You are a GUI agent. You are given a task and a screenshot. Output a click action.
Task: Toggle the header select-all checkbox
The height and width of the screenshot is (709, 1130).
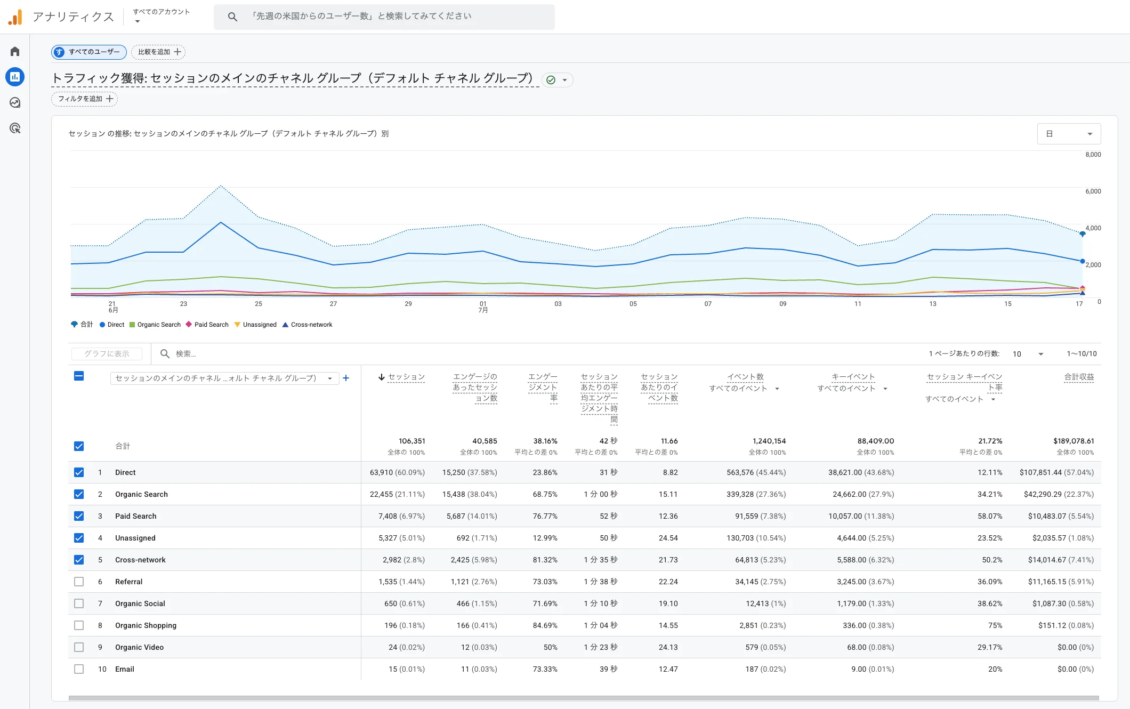79,376
